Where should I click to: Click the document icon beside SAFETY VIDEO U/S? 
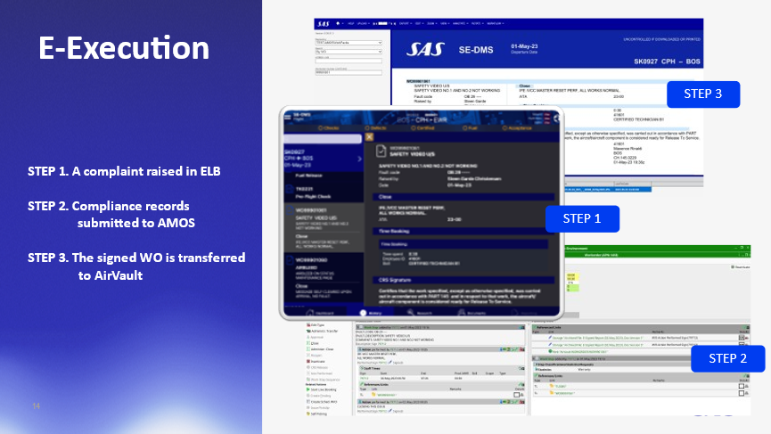[x=381, y=151]
